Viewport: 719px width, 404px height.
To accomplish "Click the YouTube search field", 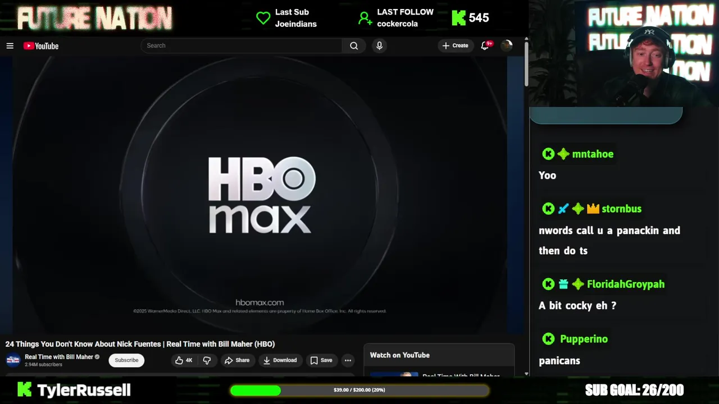I will [242, 46].
